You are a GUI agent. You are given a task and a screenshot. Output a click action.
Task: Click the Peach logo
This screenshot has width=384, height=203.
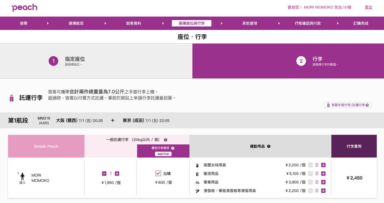tap(24, 7)
